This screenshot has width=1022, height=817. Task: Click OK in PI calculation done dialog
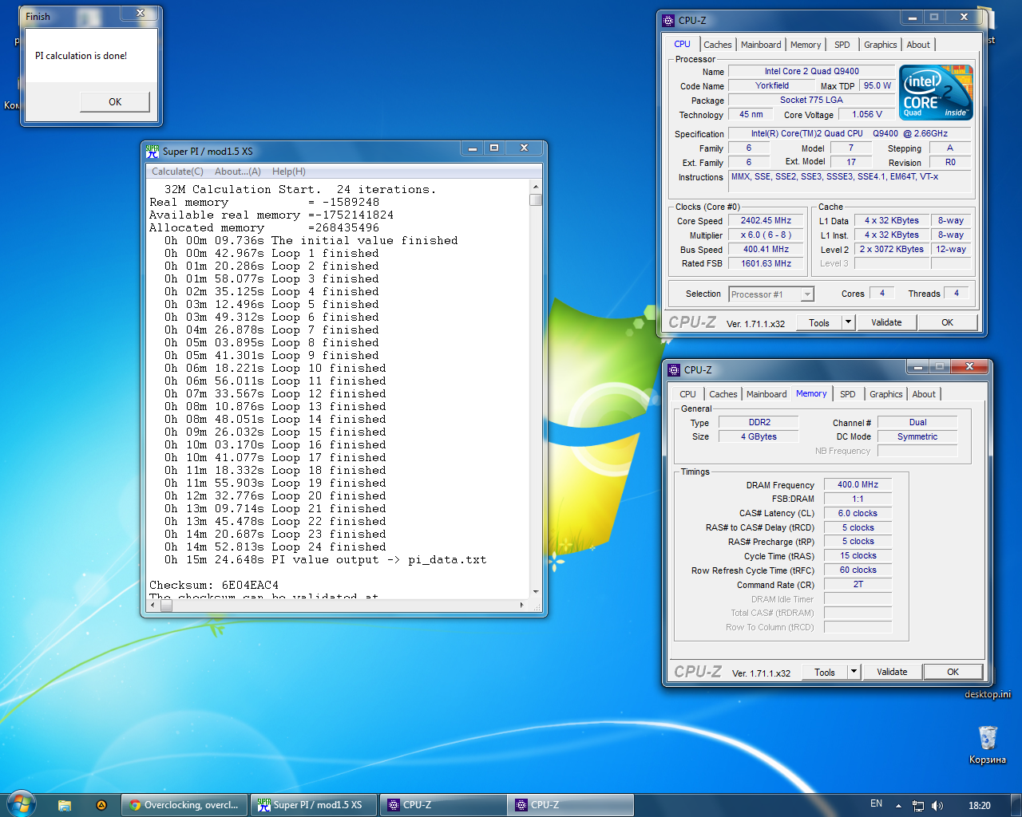115,101
